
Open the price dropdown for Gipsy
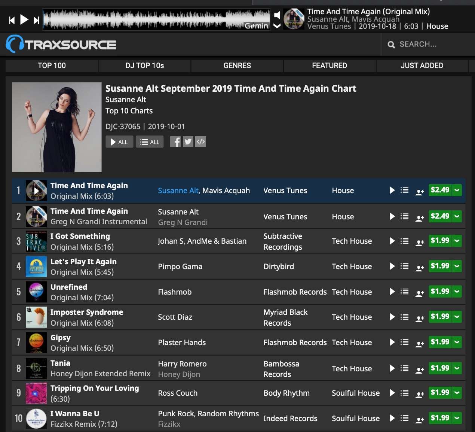457,342
